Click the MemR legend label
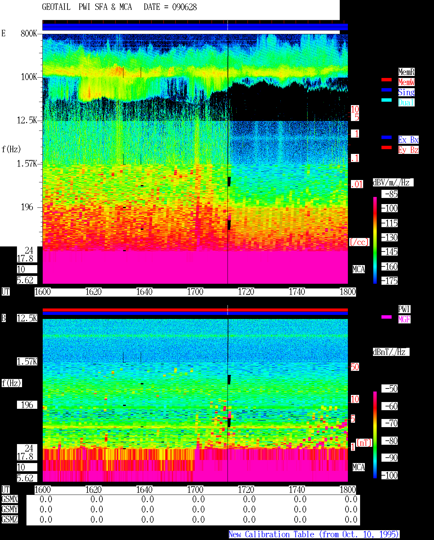This screenshot has height=540, width=434. pos(406,72)
